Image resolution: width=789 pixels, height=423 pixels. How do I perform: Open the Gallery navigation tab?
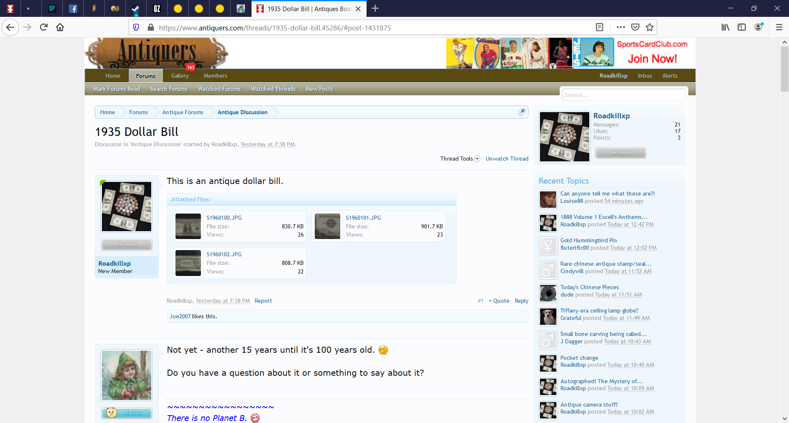click(x=180, y=76)
